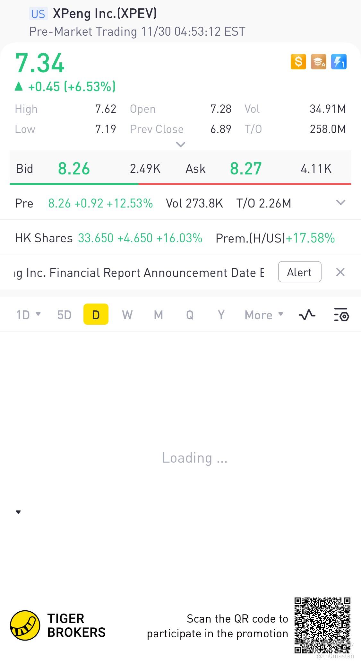Image resolution: width=361 pixels, height=664 pixels.
Task: Open the 1D timeframe dropdown
Action: click(x=28, y=315)
